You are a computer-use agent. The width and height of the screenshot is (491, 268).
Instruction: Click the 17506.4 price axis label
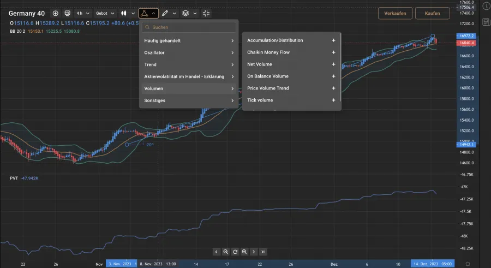(467, 7)
